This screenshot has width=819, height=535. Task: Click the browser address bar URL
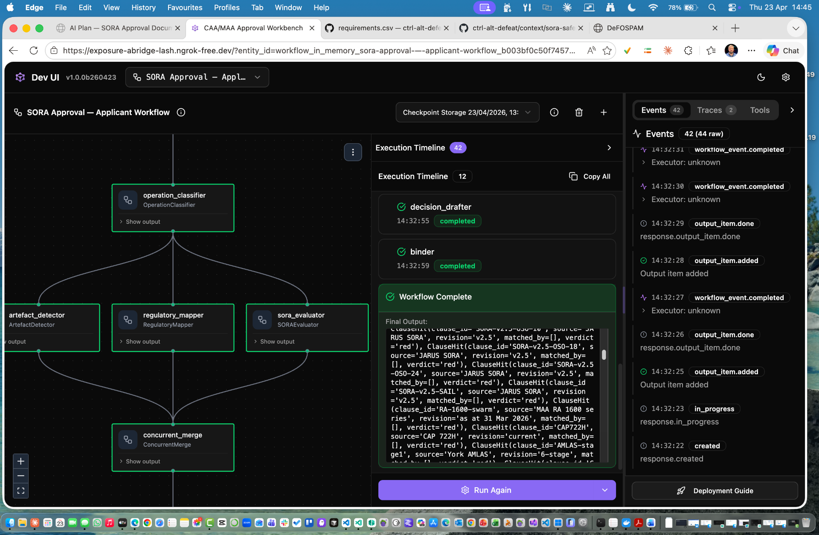319,50
